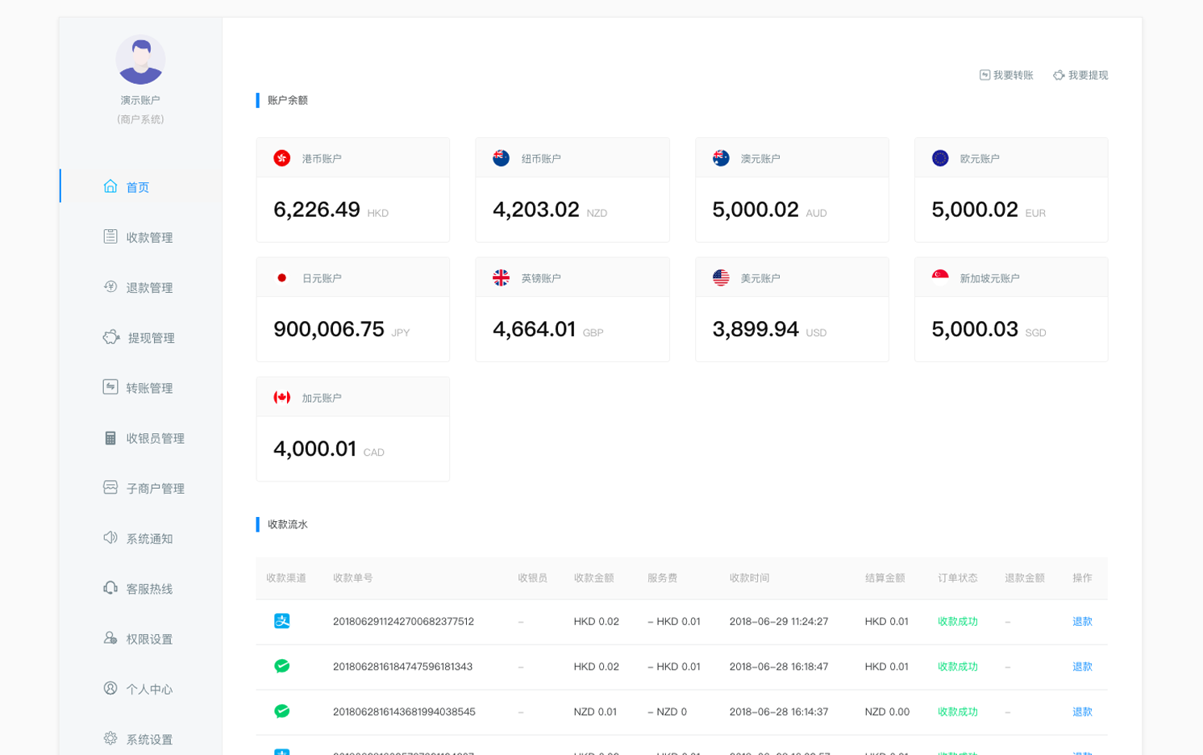Click the 客服热线 headset icon

pos(110,588)
